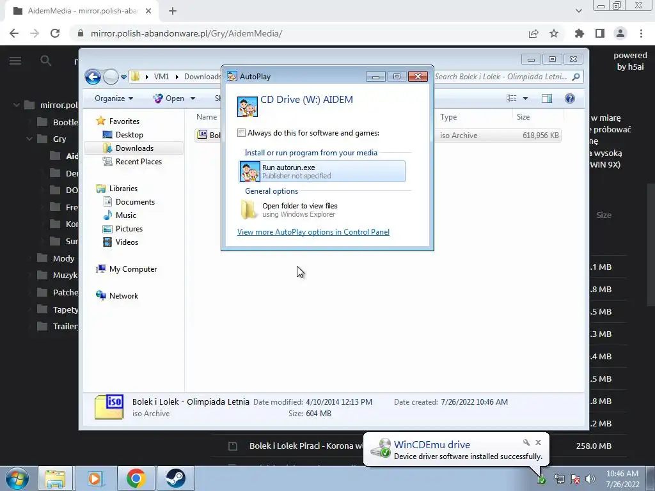Open Explorer help question mark icon
The height and width of the screenshot is (491, 655).
click(x=569, y=98)
